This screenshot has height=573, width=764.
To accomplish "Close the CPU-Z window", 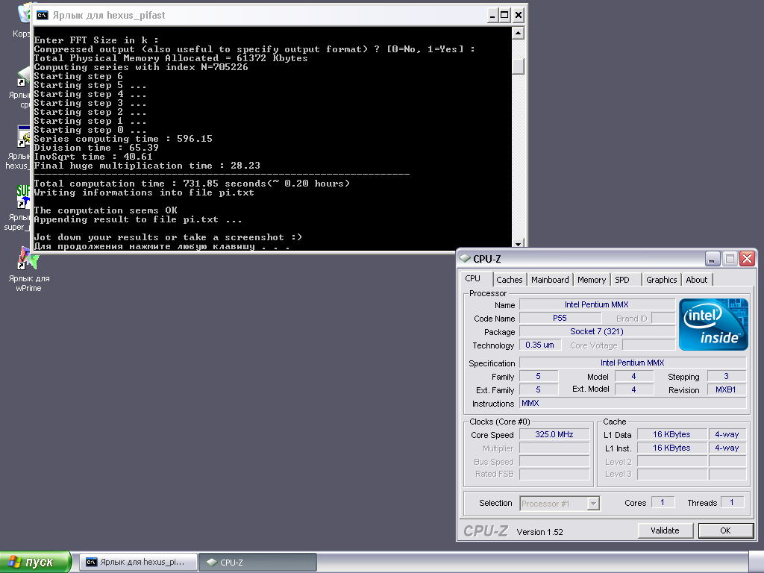I will [x=747, y=259].
